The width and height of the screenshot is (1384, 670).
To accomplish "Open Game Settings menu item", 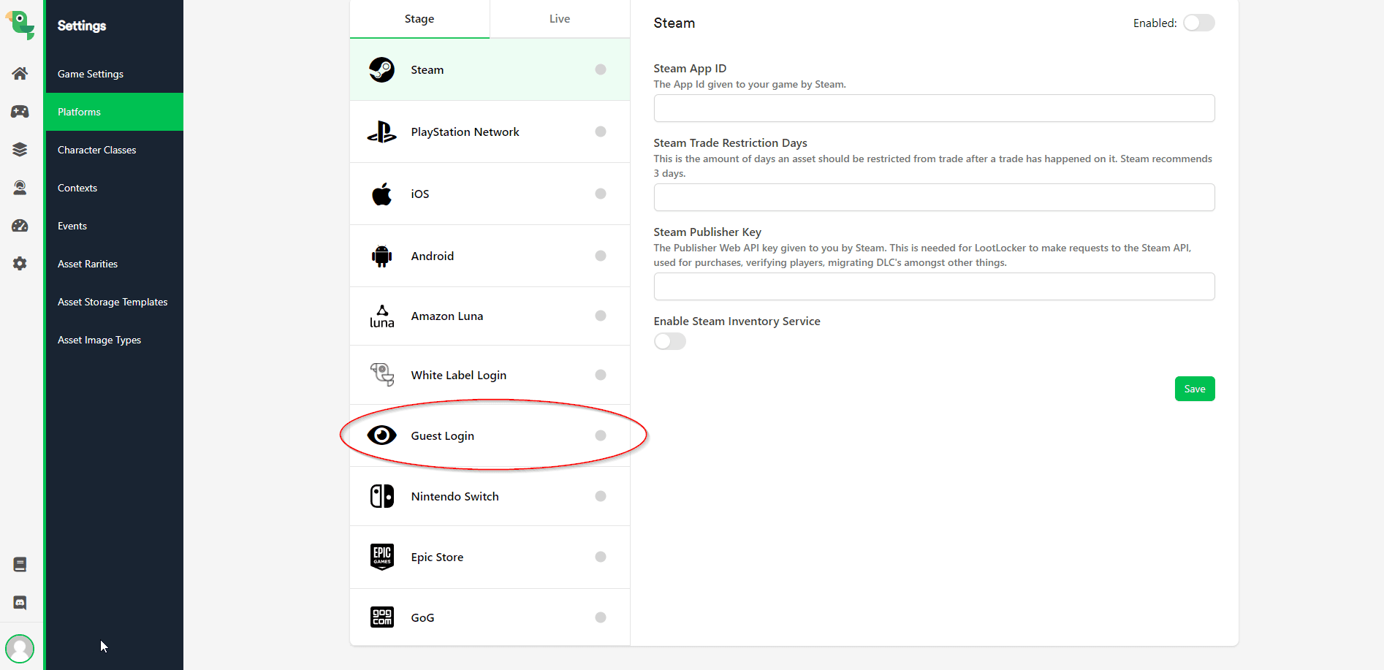I will [91, 74].
